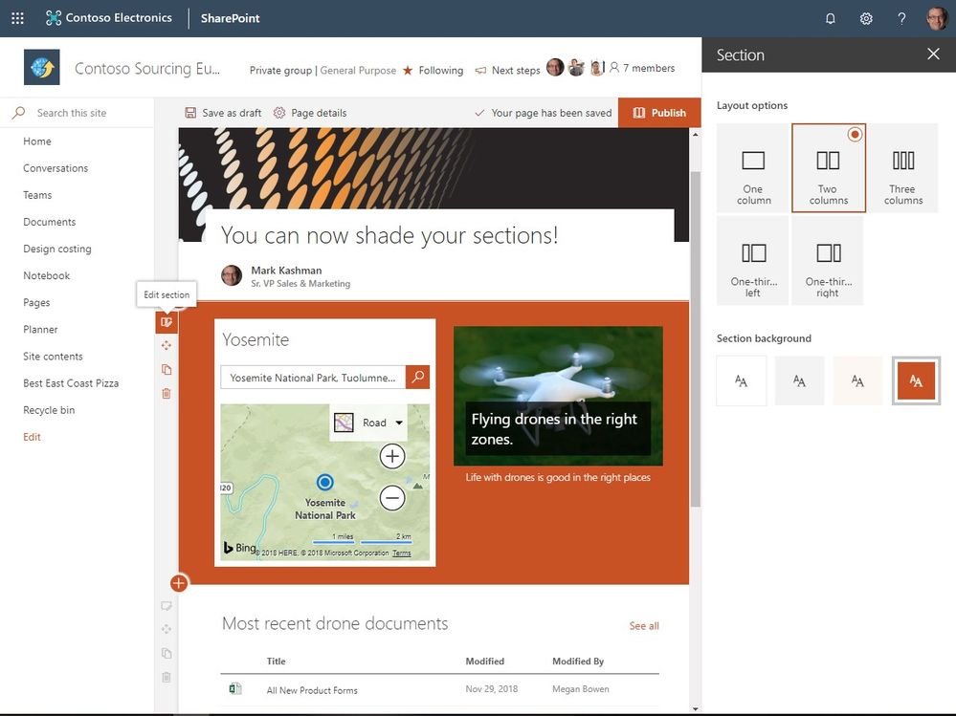Open Page details

point(310,113)
